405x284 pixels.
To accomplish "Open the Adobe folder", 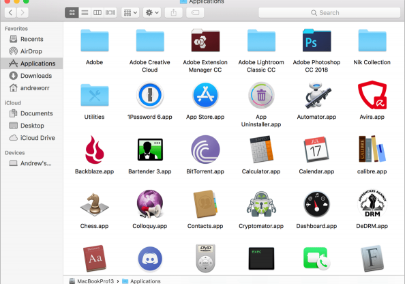I will point(95,40).
